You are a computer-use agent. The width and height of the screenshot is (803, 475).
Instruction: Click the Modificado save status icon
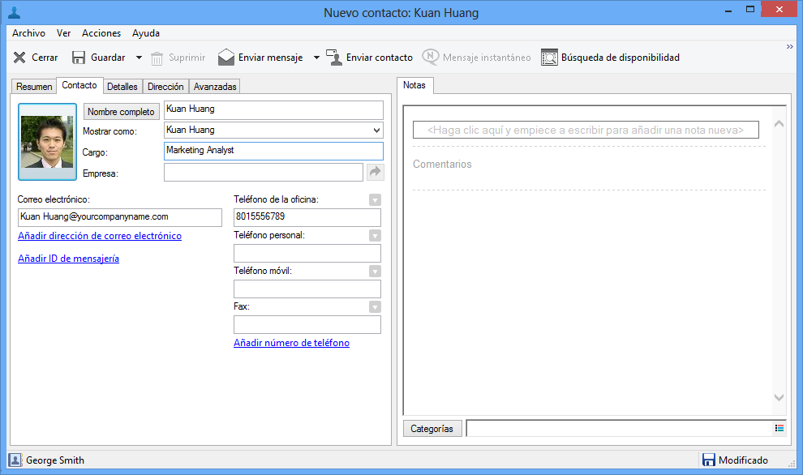point(708,460)
